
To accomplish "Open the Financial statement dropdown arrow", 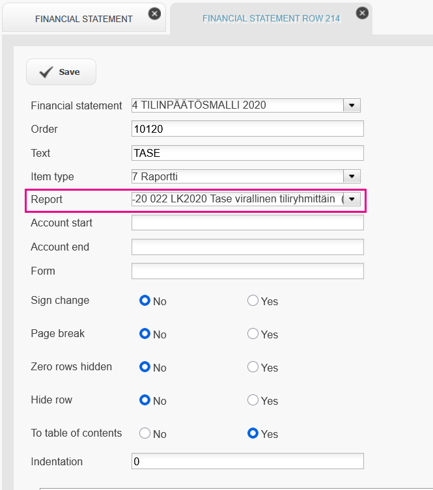I will (x=352, y=105).
